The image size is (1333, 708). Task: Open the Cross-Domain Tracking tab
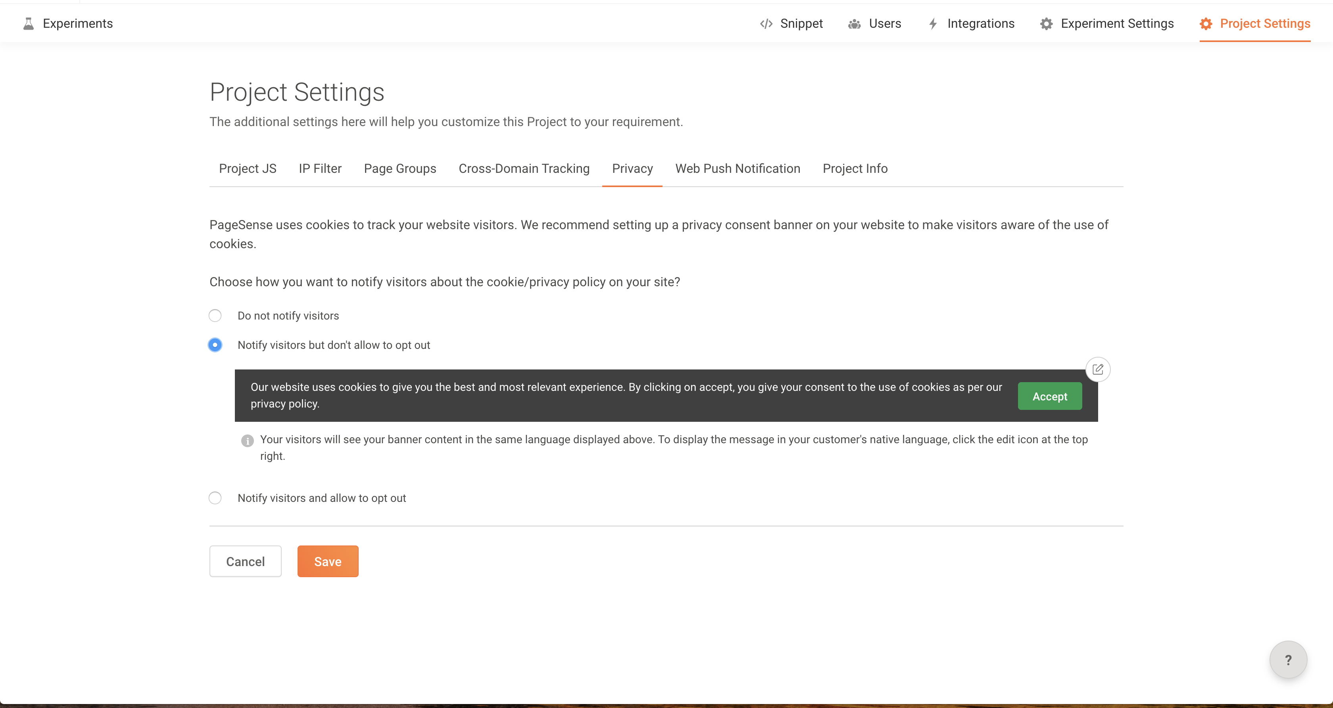(x=524, y=168)
